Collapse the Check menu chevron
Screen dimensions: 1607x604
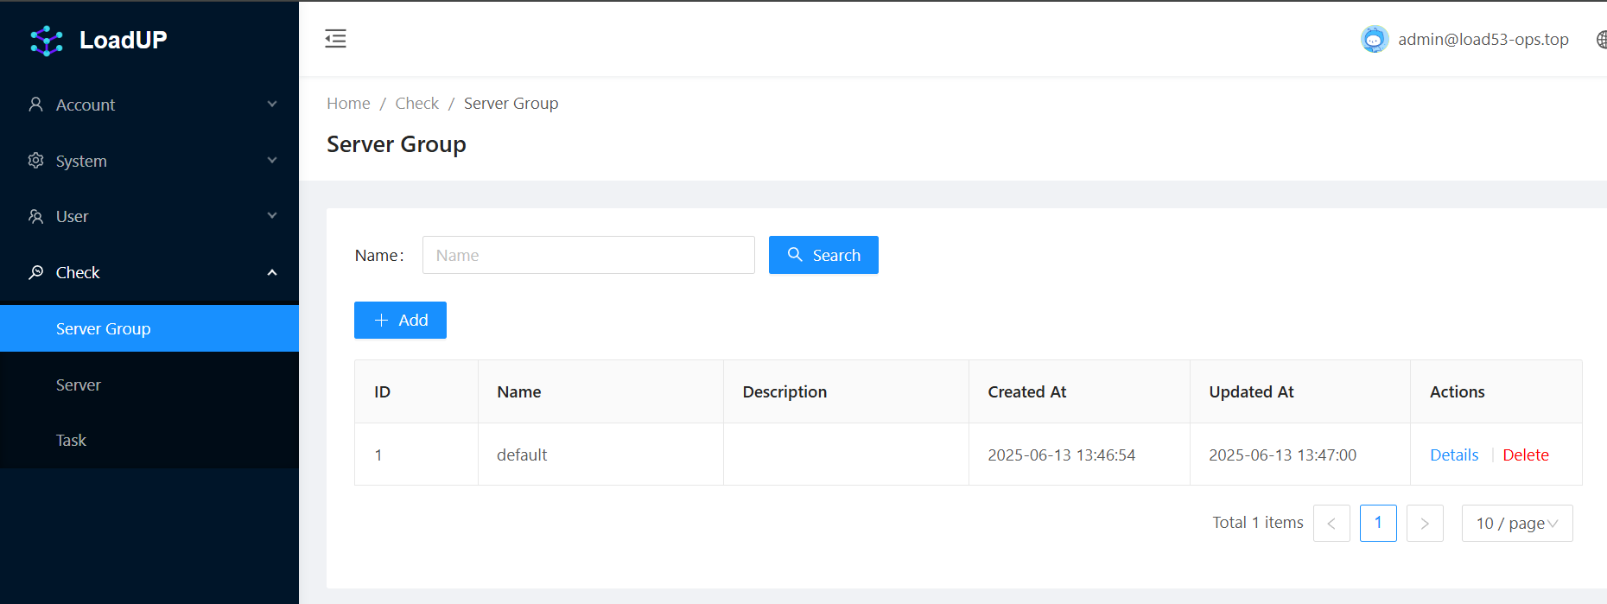[272, 272]
